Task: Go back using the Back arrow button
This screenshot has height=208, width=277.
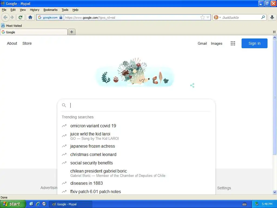Action: click(5, 17)
